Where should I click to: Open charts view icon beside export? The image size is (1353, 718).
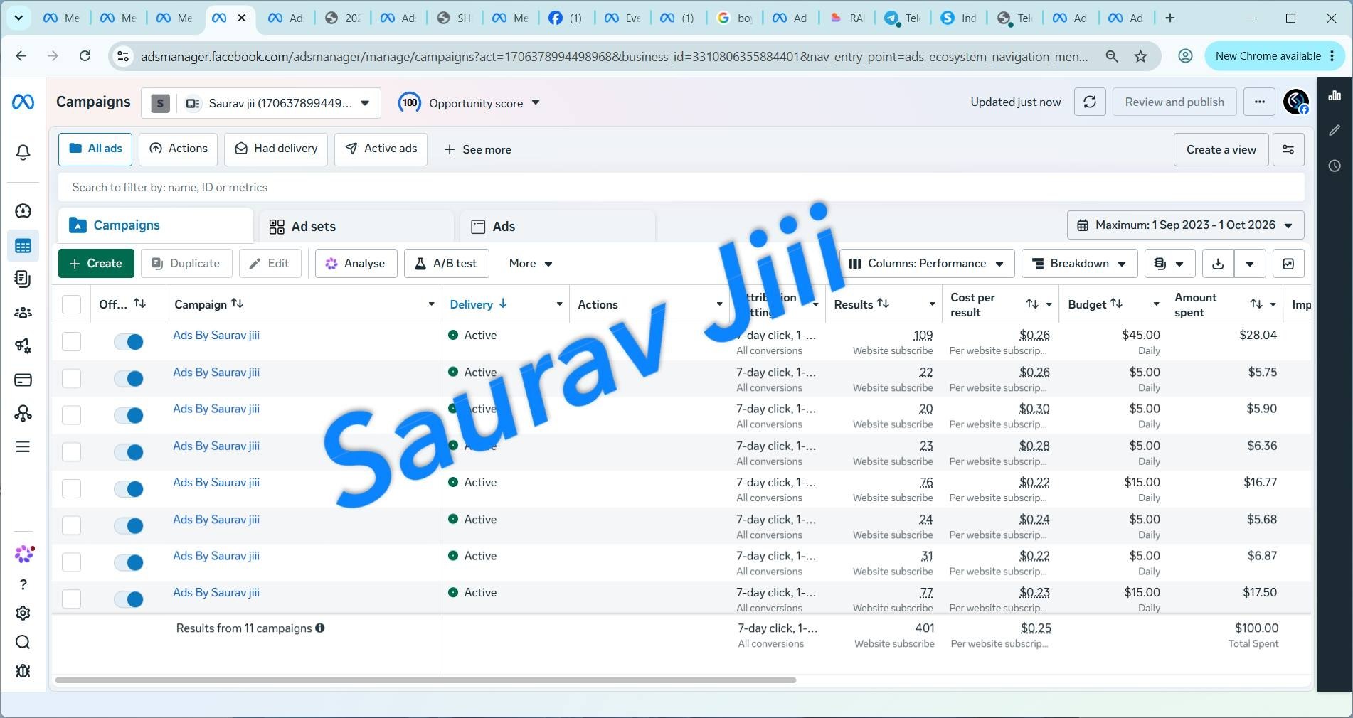pos(1288,264)
